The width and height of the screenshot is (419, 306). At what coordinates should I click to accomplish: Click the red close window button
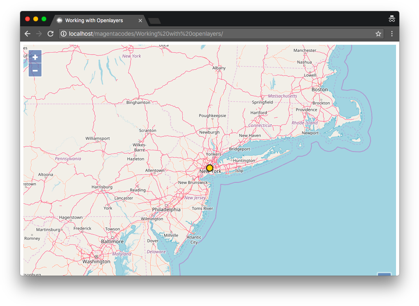27,19
